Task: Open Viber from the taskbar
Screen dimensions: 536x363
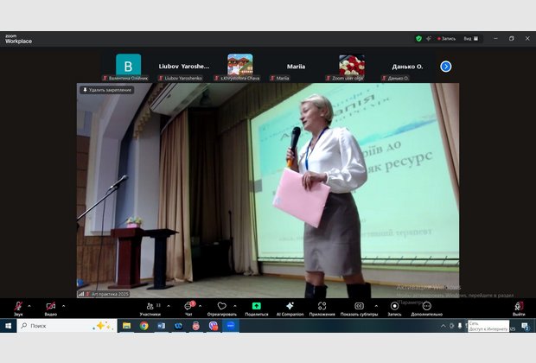Action: [x=214, y=326]
